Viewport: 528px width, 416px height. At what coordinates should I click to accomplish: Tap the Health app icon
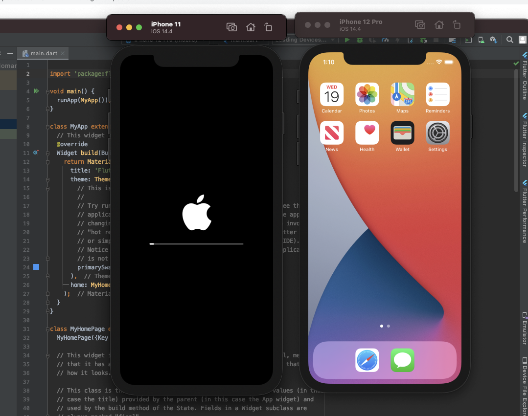367,133
